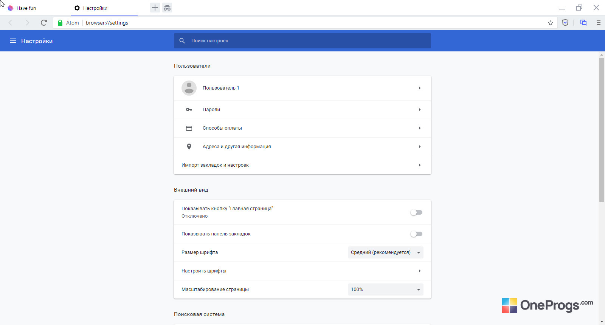Click the Отключено status text
This screenshot has height=325, width=605.
pos(194,216)
